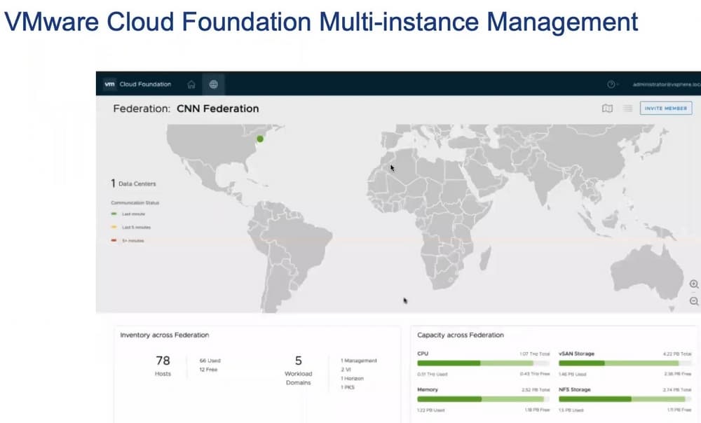701x423 pixels.
Task: Click the 1 Management domain entry
Action: click(x=358, y=361)
